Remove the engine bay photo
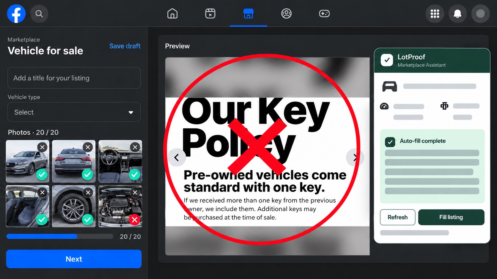This screenshot has height=279, width=497. (135, 192)
